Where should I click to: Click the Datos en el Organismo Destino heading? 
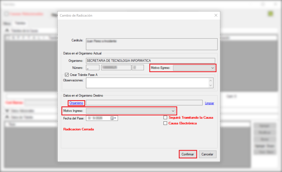pos(83,96)
